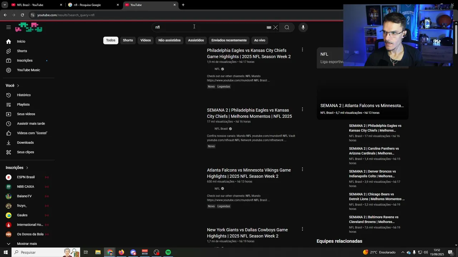This screenshot has width=458, height=257.
Task: Open a new browser tab
Action: (183, 5)
